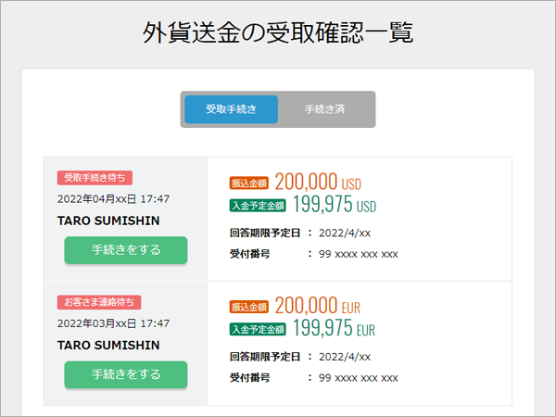Switch to the 受取手続き tab
The image size is (556, 417).
coord(231,109)
